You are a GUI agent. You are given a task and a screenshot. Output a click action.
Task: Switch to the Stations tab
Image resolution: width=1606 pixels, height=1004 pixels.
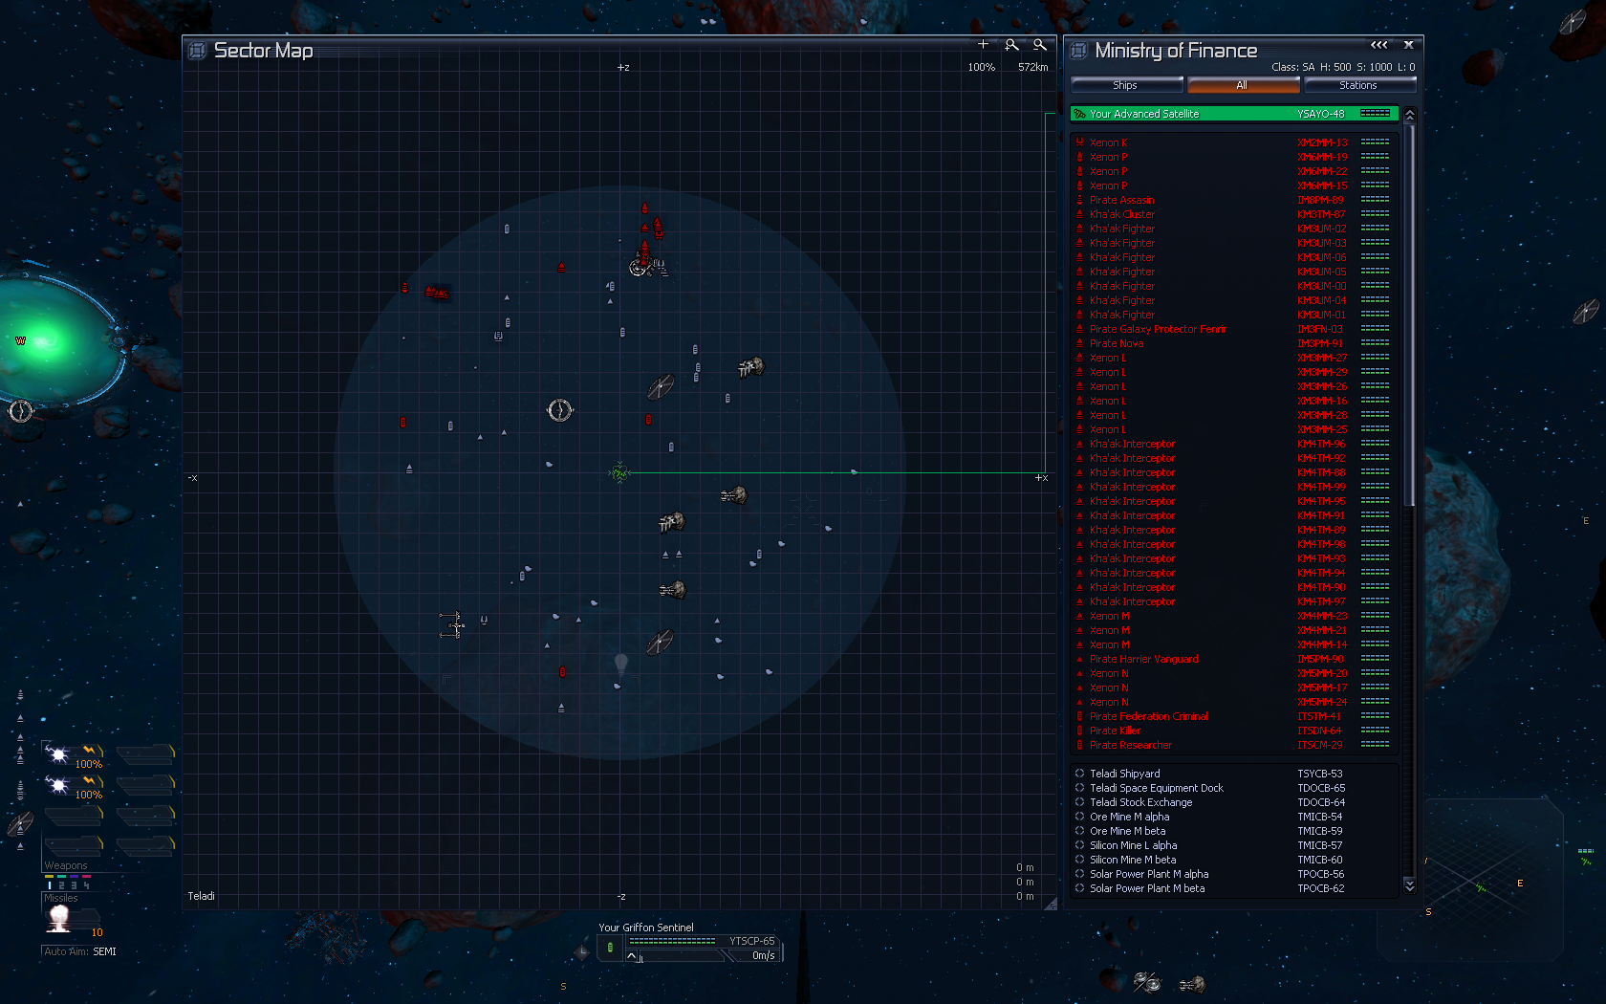pos(1358,85)
